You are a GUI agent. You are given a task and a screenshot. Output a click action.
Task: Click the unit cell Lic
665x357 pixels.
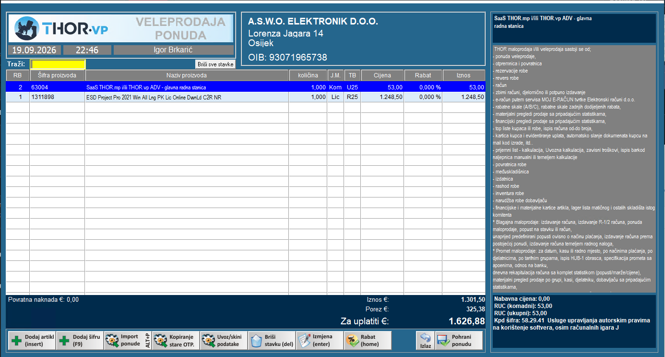tap(335, 97)
